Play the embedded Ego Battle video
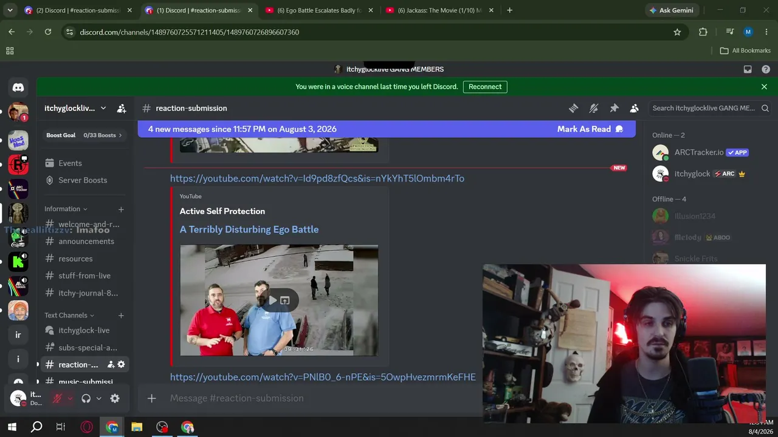778x437 pixels. [273, 300]
